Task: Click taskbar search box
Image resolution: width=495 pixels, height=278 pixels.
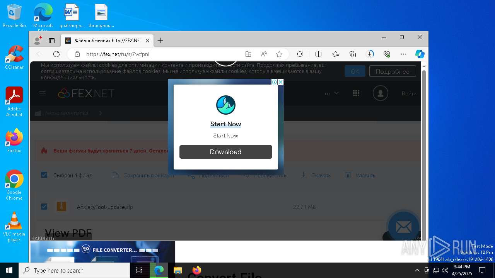Action: pos(74,270)
